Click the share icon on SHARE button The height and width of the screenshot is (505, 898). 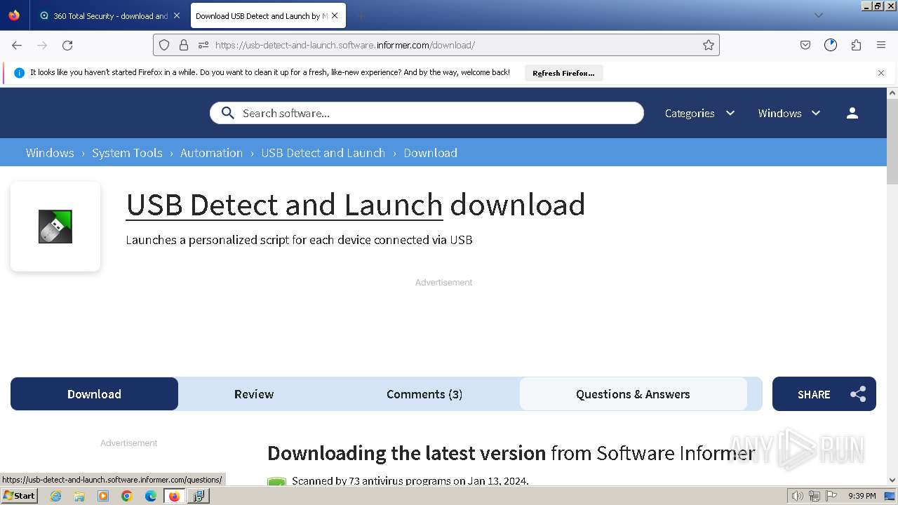click(858, 394)
